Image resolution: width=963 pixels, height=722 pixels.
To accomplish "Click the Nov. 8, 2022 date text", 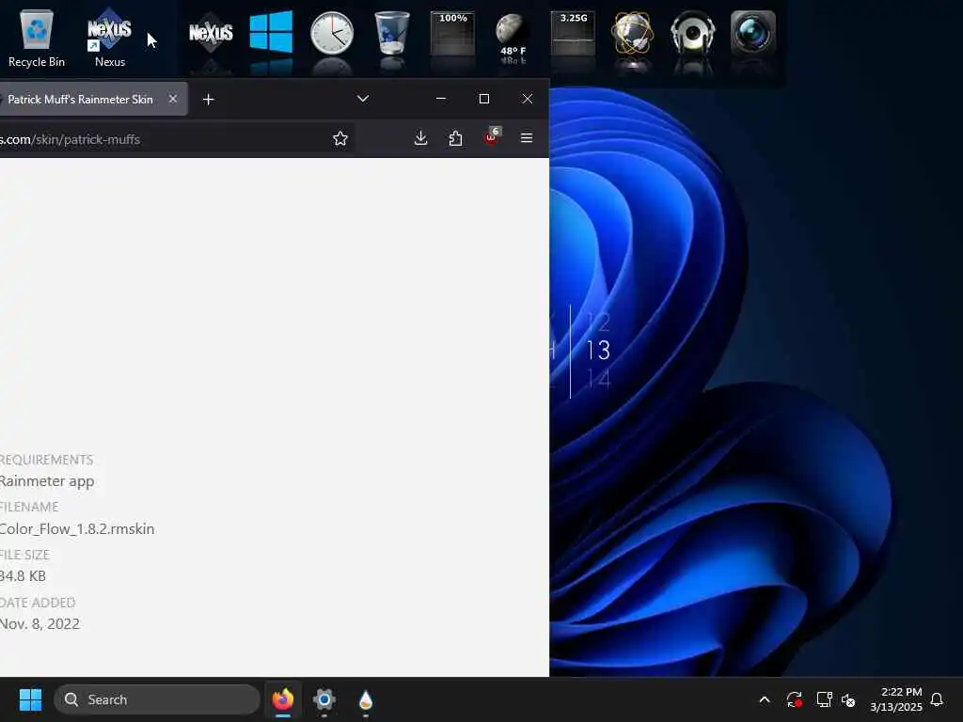I will (39, 624).
